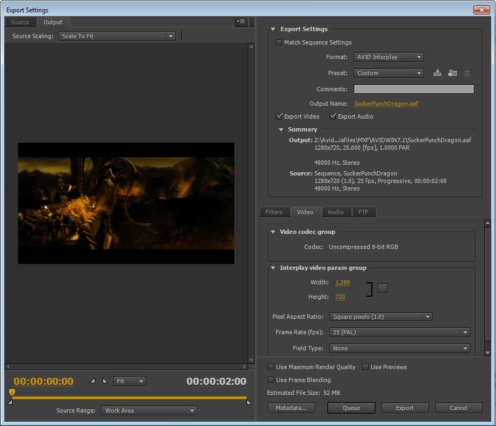Viewport: 496px width, 426px height.
Task: Switch to the Filters tab
Action: (x=274, y=212)
